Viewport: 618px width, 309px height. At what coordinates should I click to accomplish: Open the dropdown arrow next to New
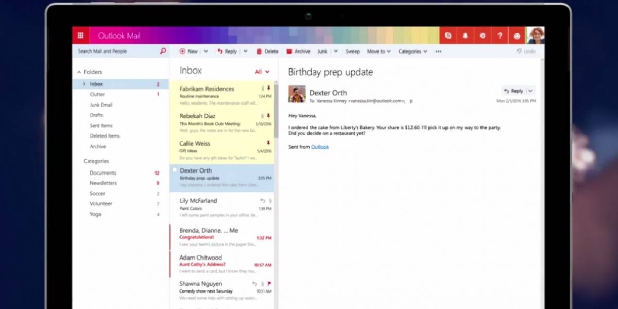point(205,51)
